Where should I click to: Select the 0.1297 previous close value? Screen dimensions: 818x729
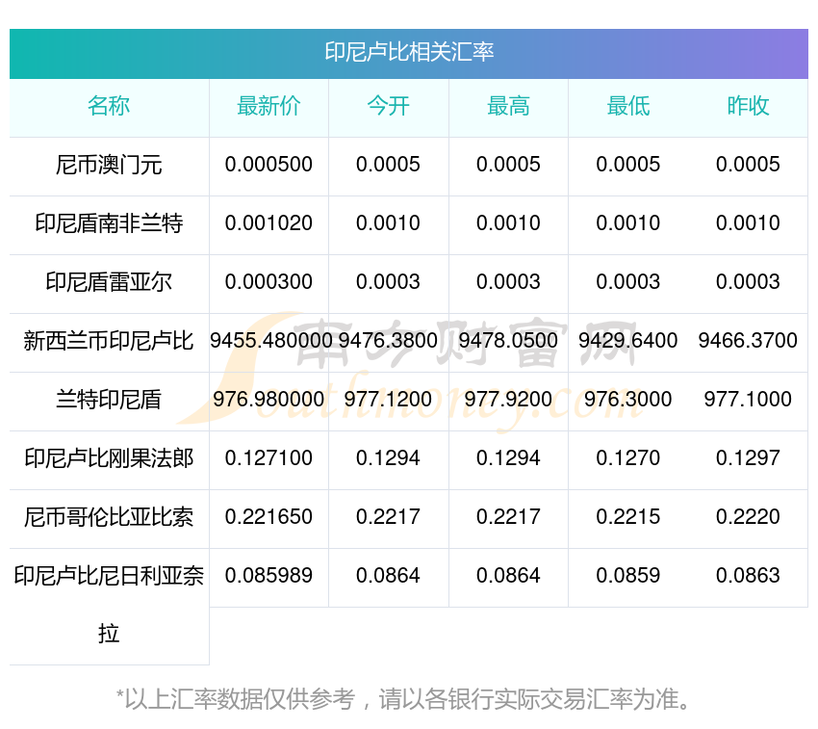pyautogui.click(x=748, y=458)
